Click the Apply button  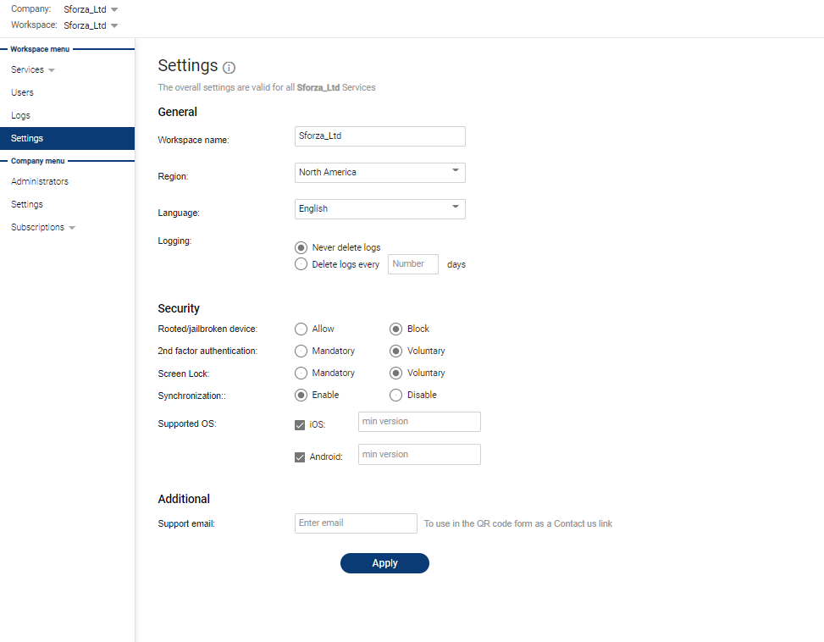[384, 563]
